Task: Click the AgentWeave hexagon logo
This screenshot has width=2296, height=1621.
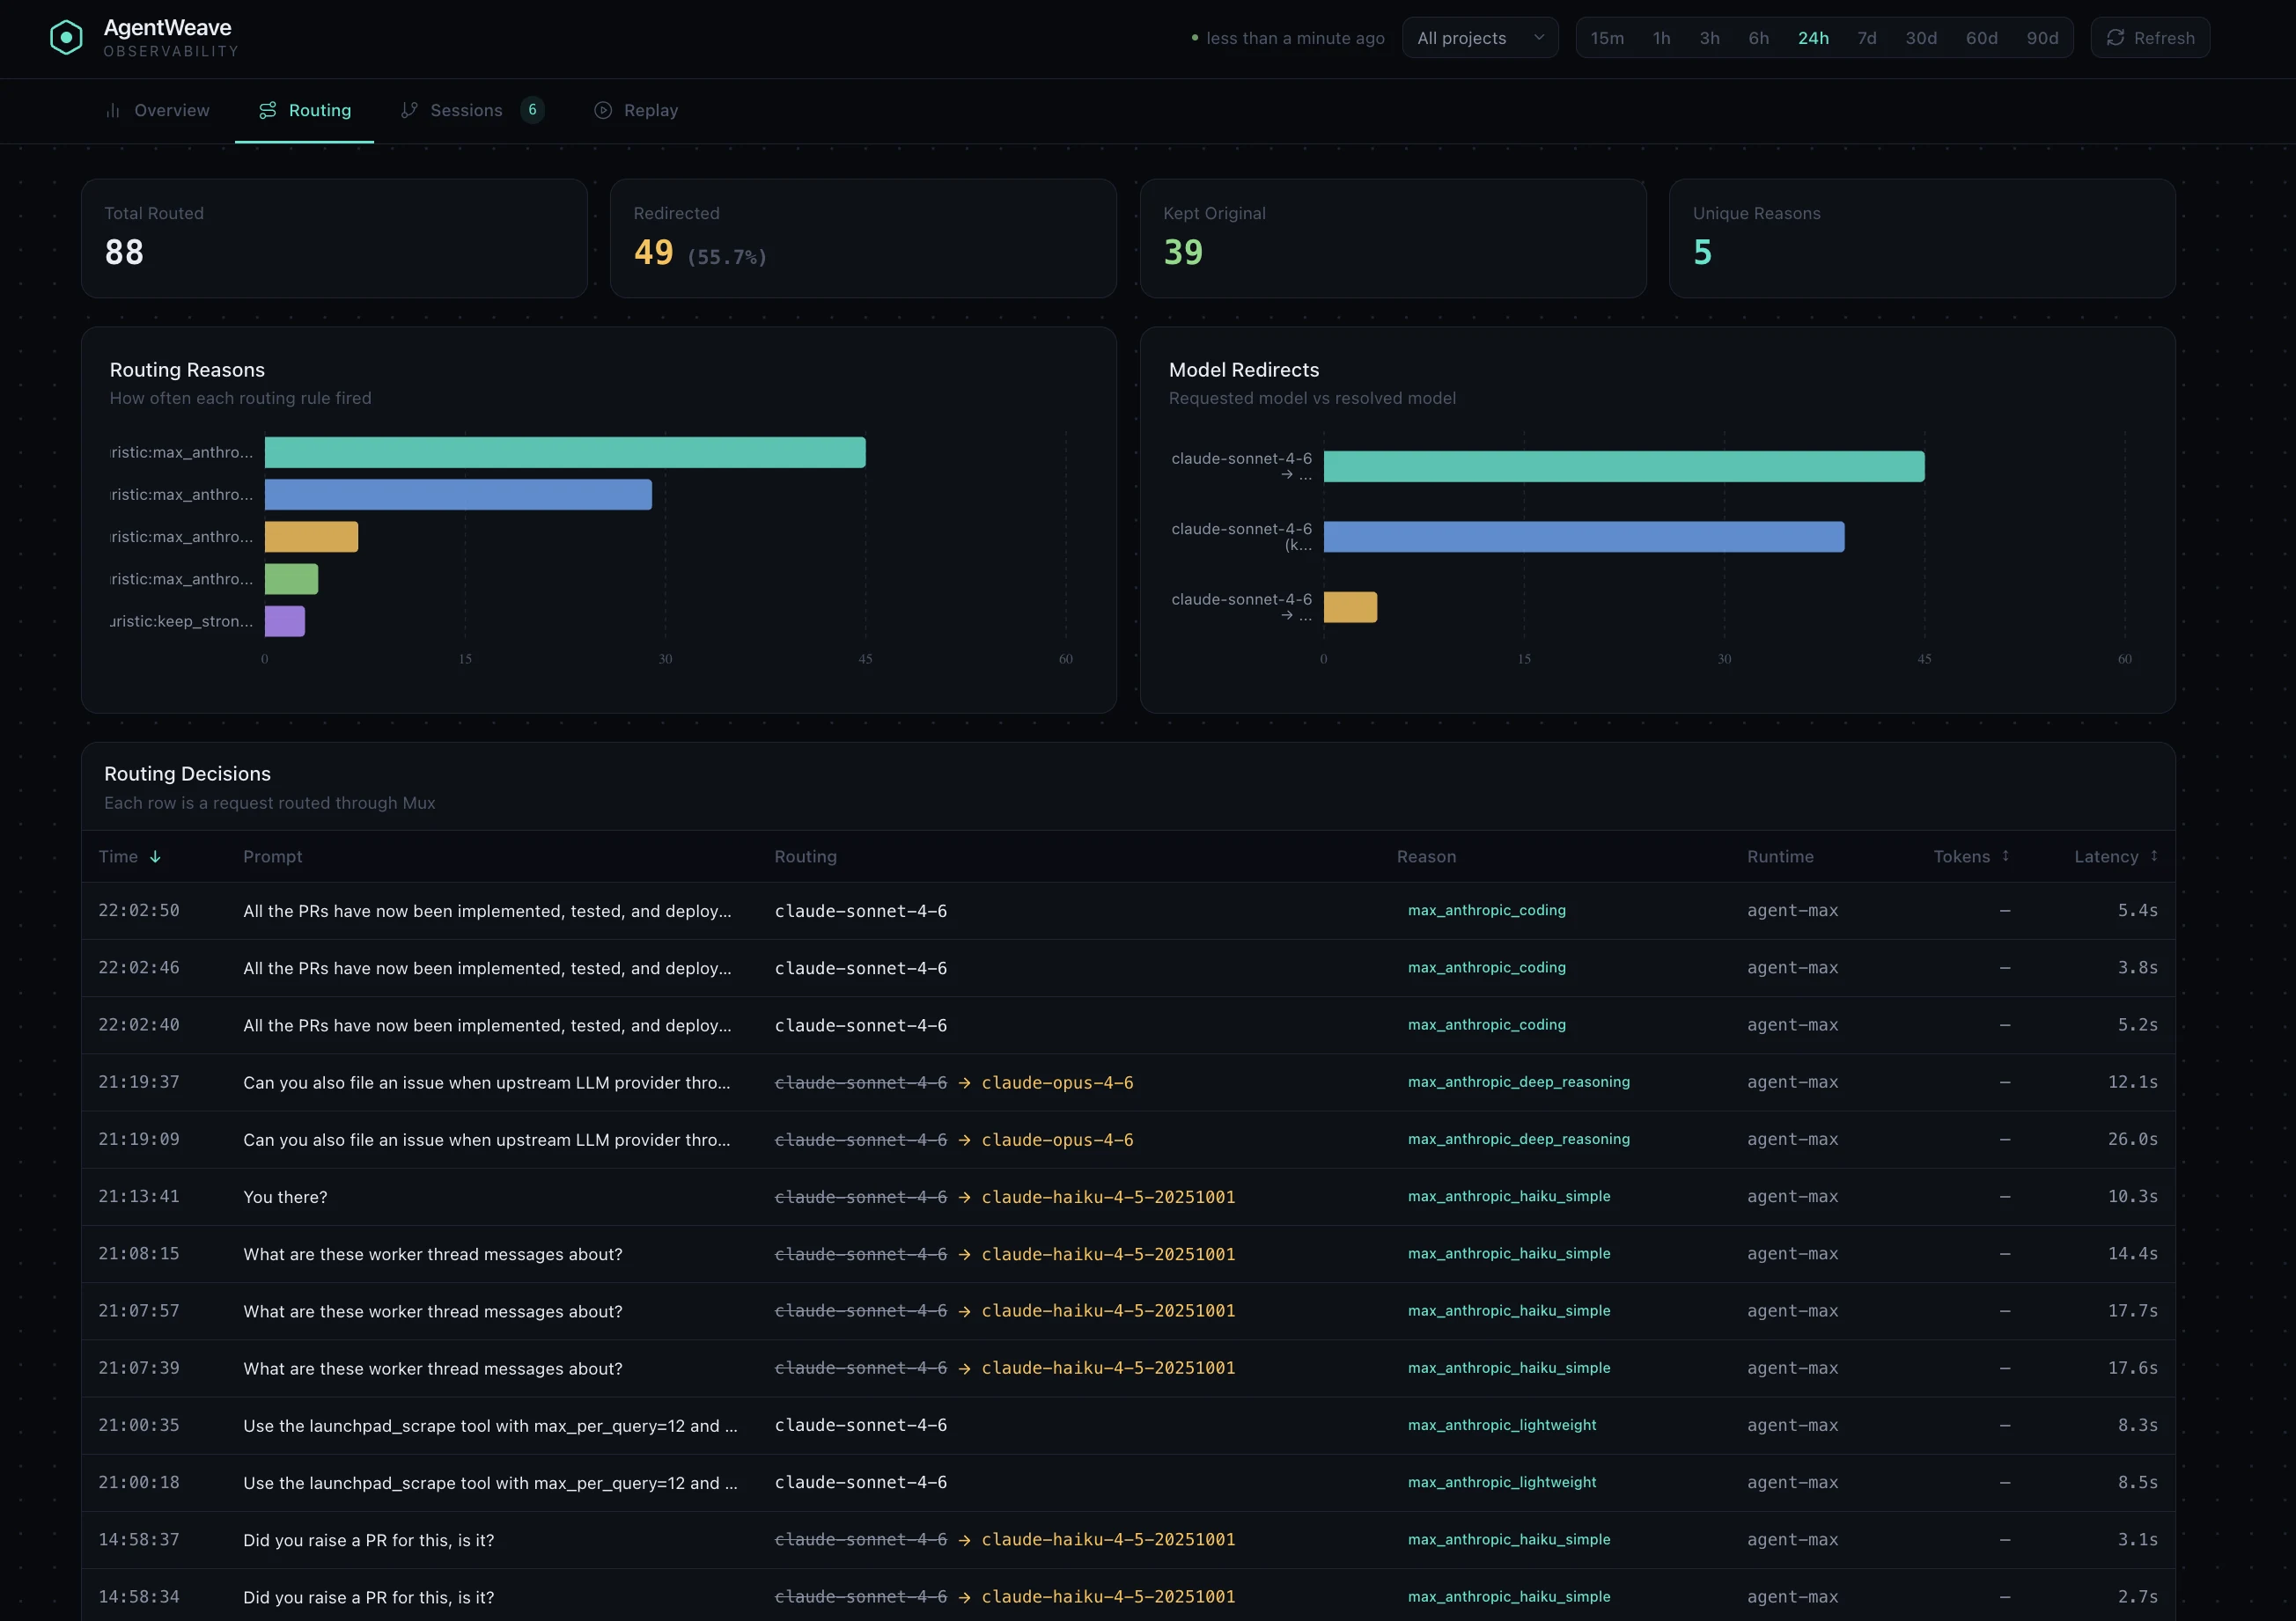Action: click(66, 38)
